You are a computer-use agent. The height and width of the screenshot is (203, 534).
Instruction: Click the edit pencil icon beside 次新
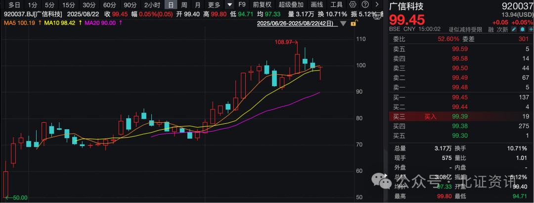pos(514,30)
